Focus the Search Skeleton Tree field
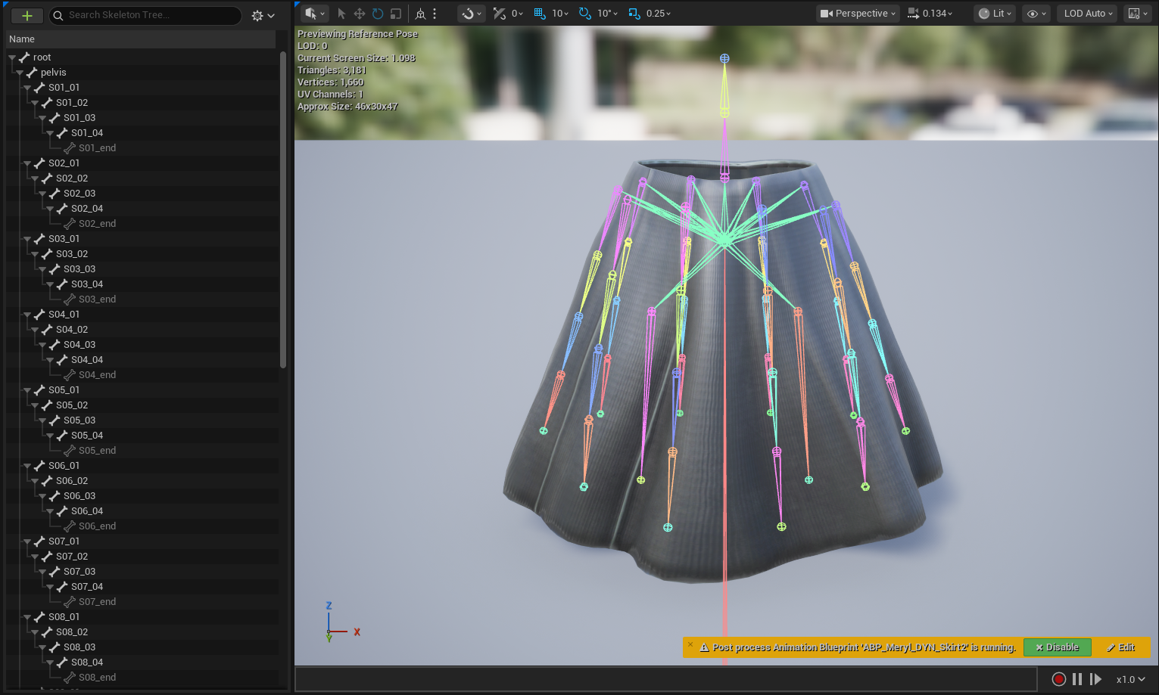Viewport: 1159px width, 695px height. tap(145, 15)
